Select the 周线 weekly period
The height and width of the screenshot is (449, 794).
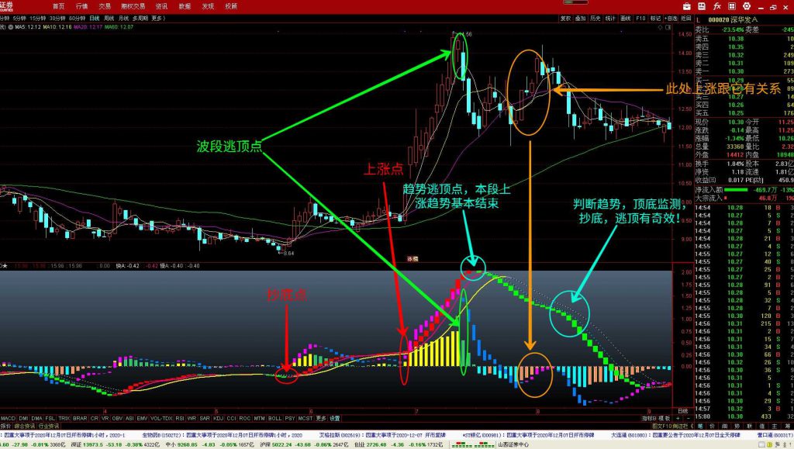point(109,17)
